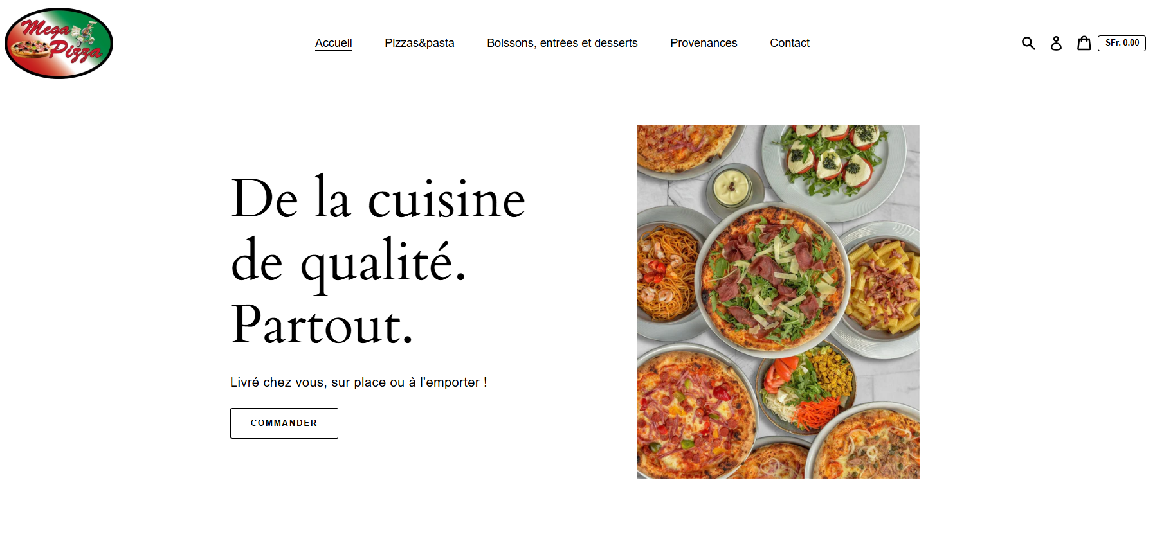1155x539 pixels.
Task: Open the shopping bag cart icon
Action: point(1084,43)
